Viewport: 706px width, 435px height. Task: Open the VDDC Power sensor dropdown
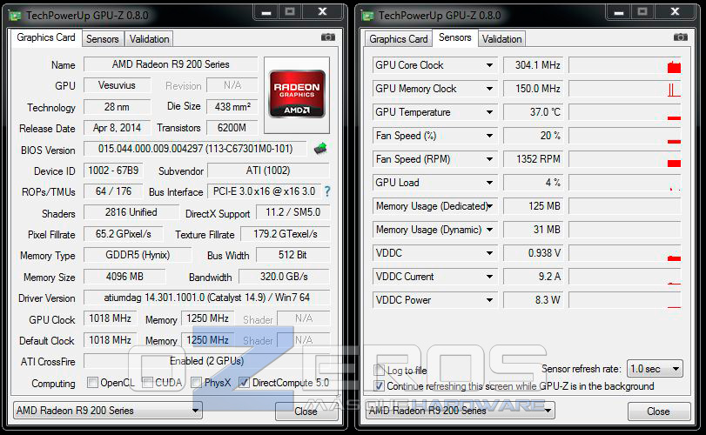[x=489, y=299]
